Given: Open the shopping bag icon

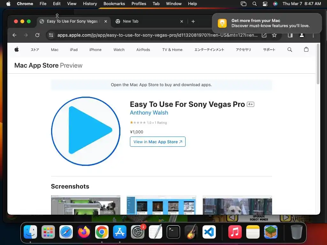Looking at the screenshot, I should coord(306,49).
